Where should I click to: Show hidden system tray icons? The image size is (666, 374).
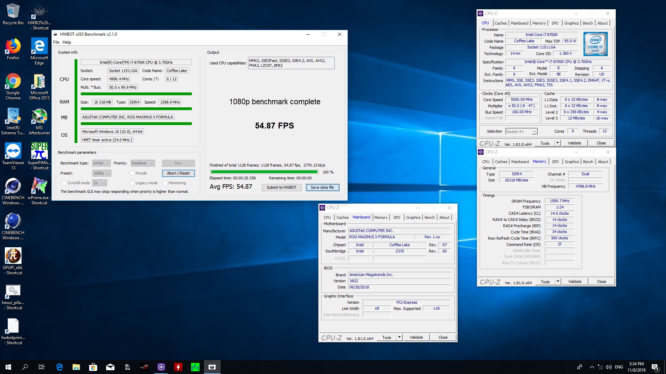[592, 367]
